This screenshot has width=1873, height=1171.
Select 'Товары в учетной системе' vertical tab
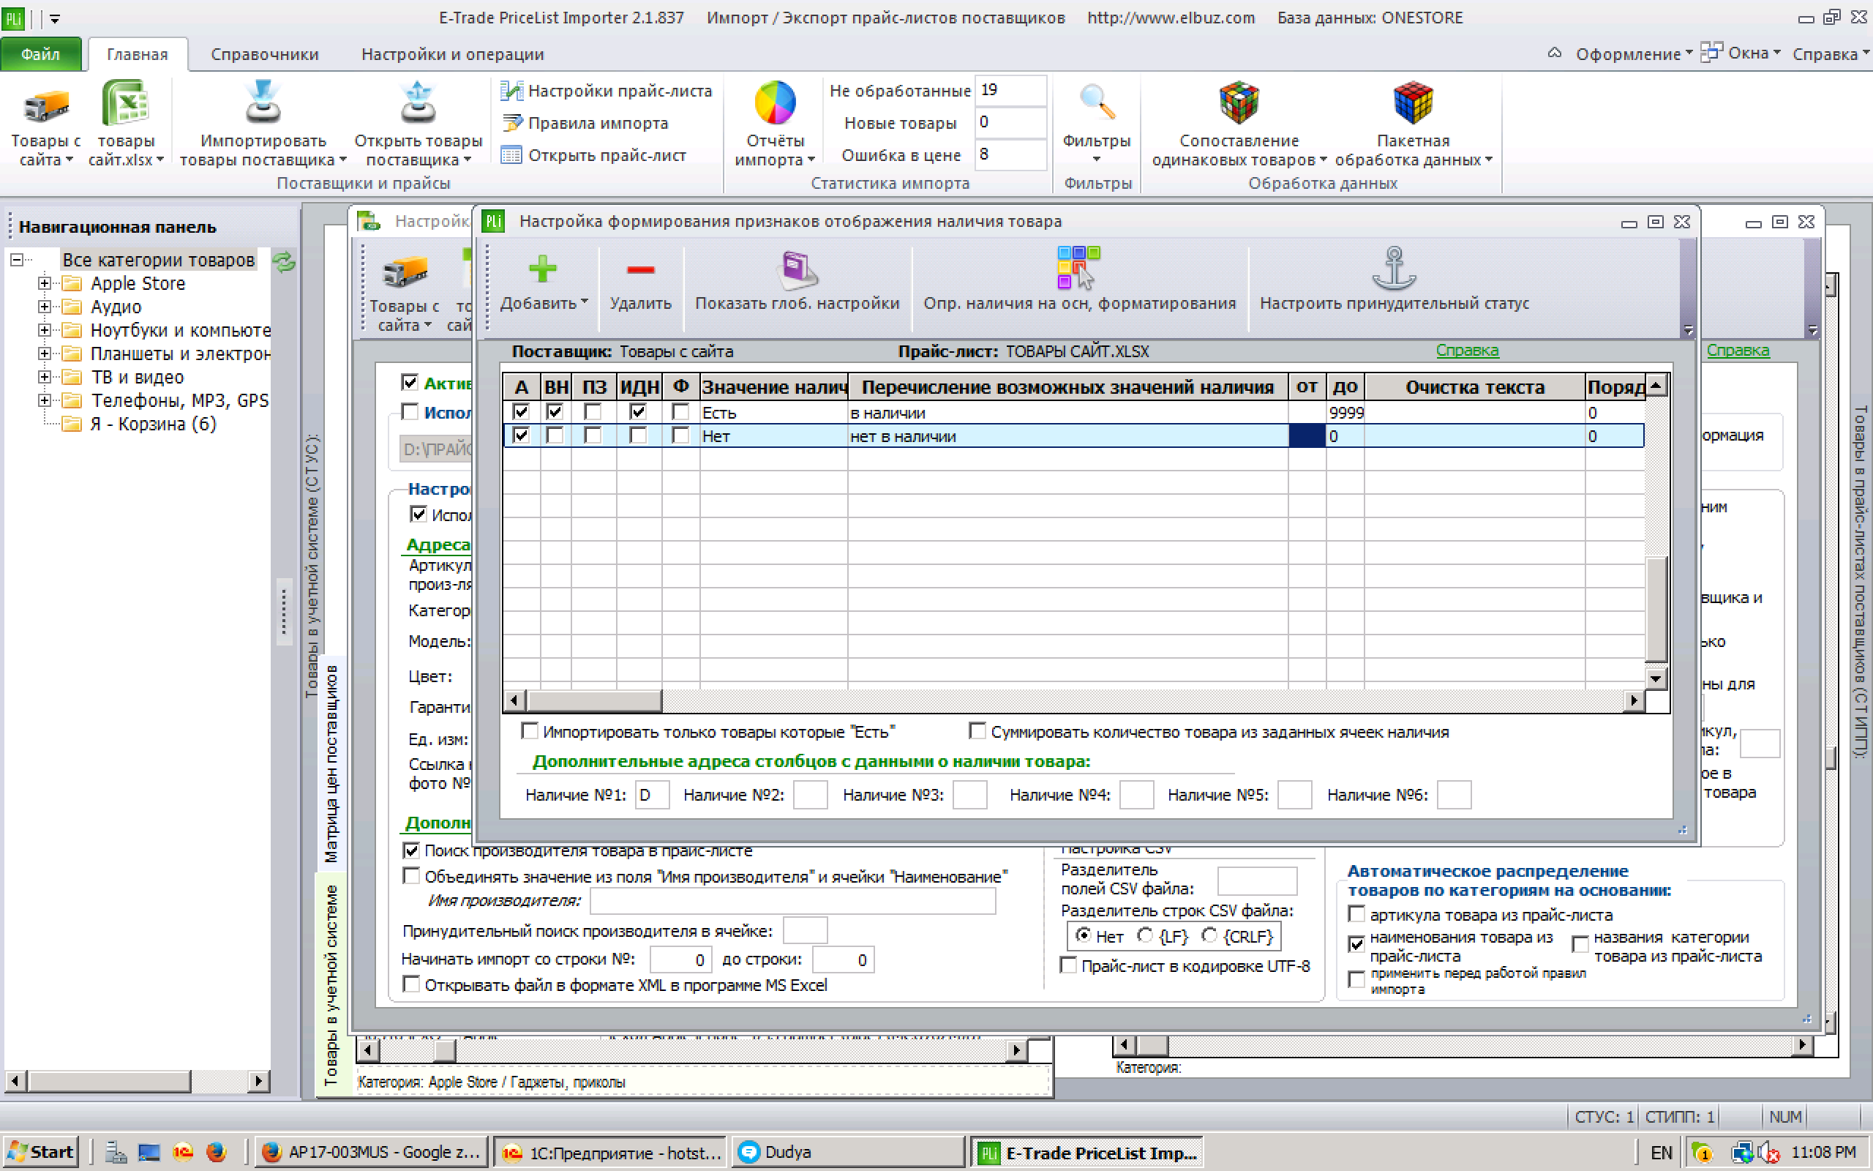point(331,985)
